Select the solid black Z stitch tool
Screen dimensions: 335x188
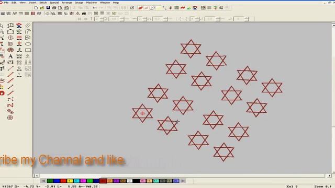tap(10, 105)
